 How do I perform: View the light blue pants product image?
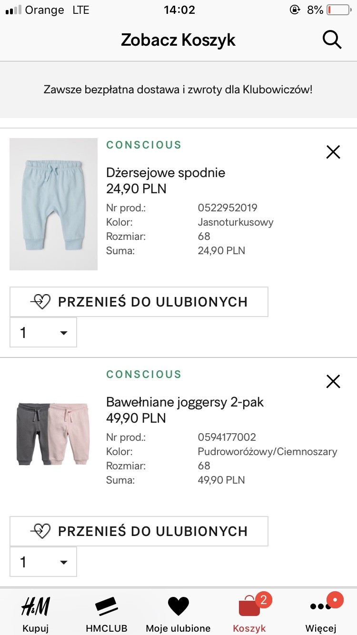(x=53, y=204)
